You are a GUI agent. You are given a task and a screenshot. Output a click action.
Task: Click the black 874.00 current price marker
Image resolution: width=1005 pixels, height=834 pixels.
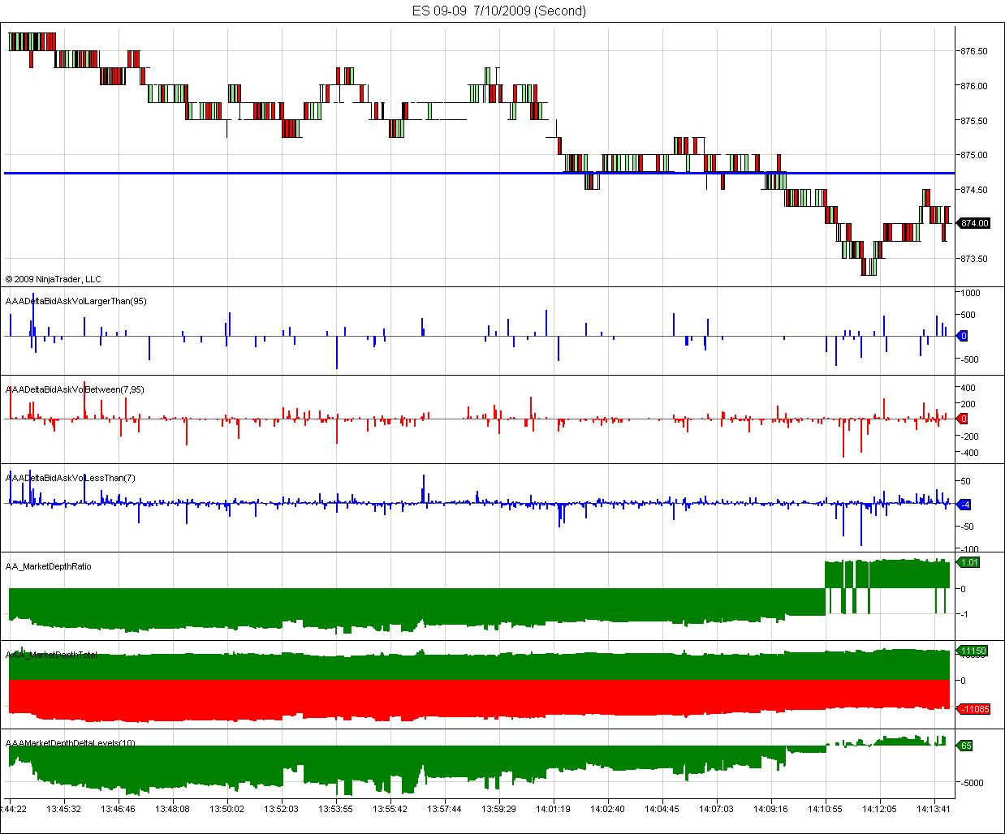(x=974, y=223)
